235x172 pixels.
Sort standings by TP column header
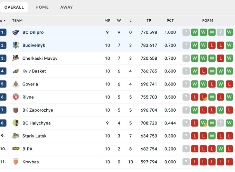149,21
